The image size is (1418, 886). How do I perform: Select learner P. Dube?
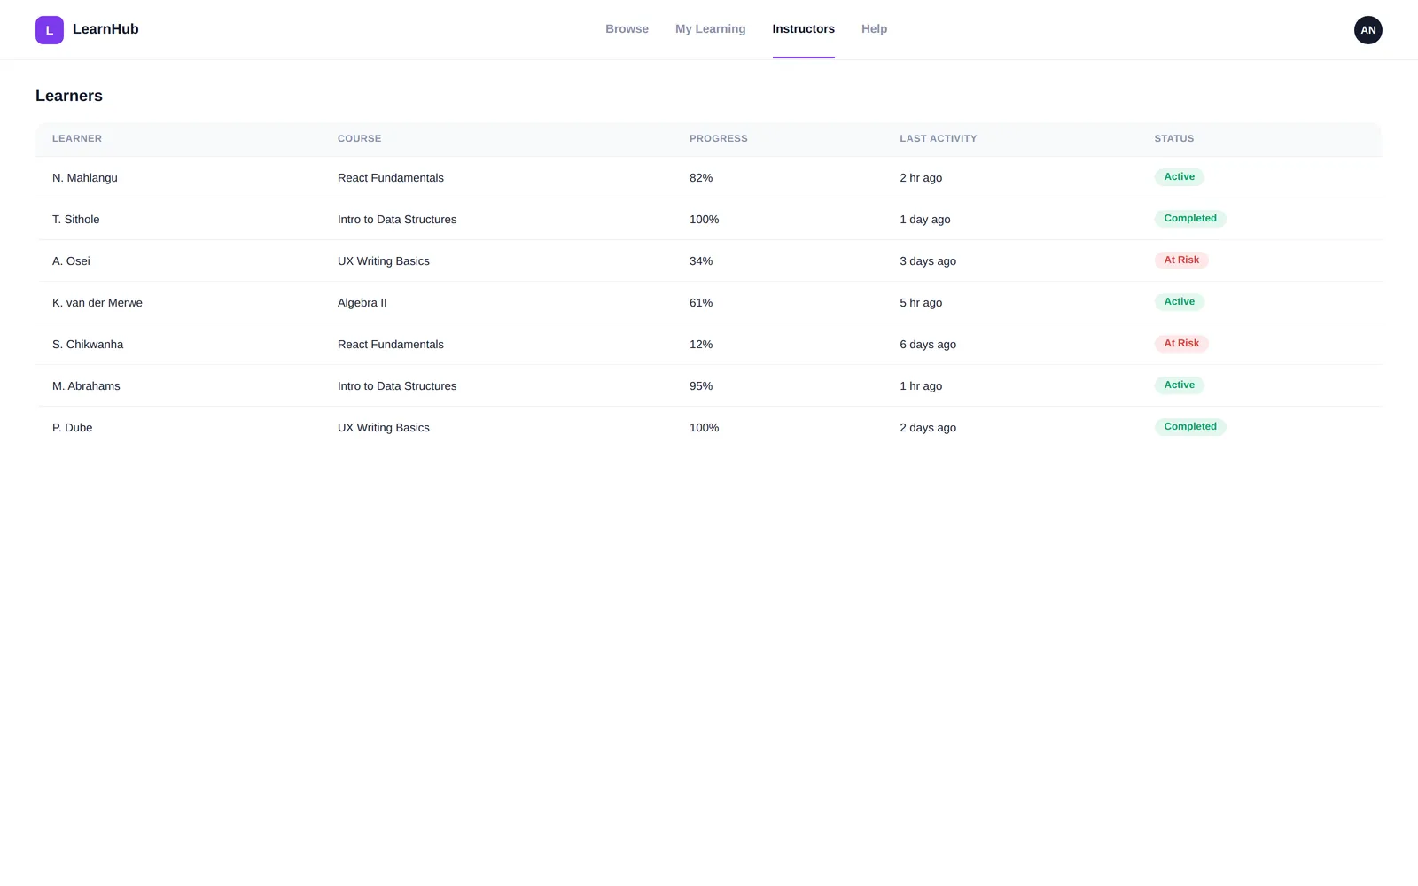pos(73,428)
